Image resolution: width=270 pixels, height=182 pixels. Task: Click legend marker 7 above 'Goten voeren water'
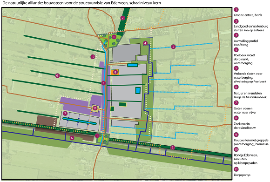(236, 103)
